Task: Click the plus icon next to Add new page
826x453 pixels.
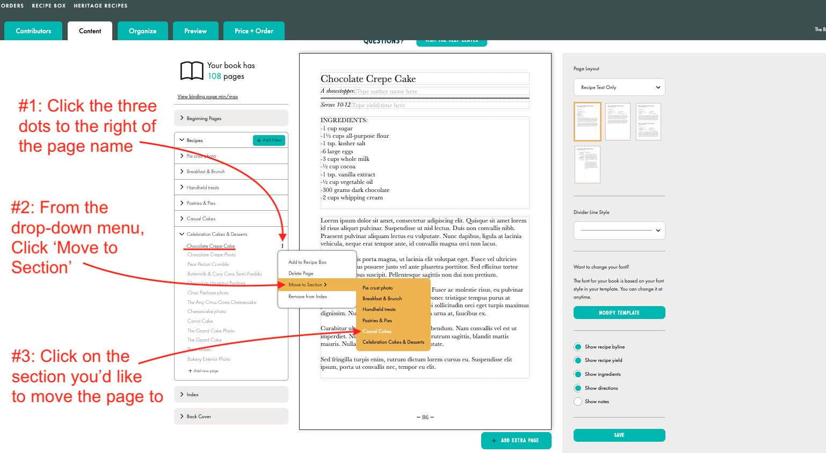Action: (190, 371)
